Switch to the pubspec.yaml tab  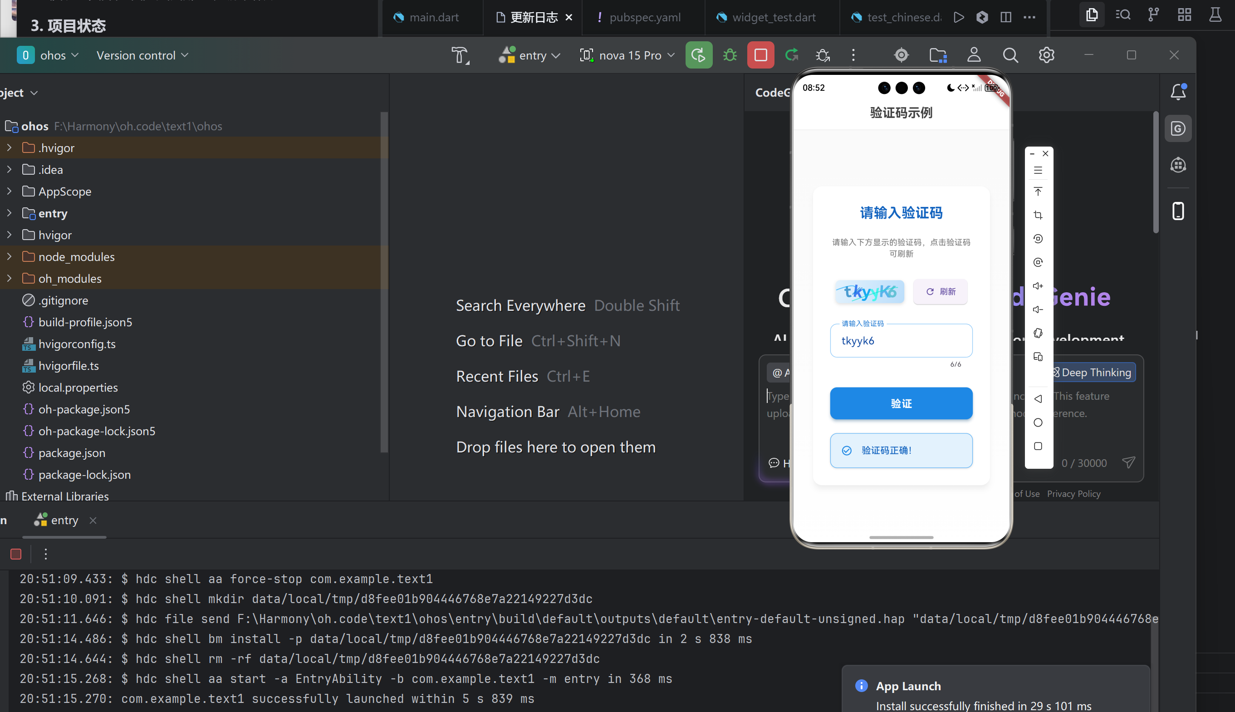click(644, 18)
